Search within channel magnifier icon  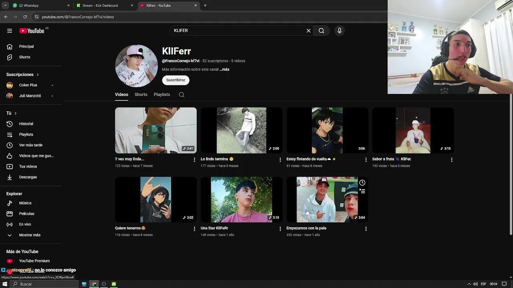point(182,95)
